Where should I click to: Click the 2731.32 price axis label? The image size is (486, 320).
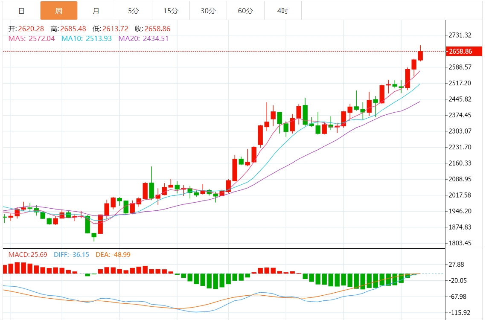coord(460,35)
